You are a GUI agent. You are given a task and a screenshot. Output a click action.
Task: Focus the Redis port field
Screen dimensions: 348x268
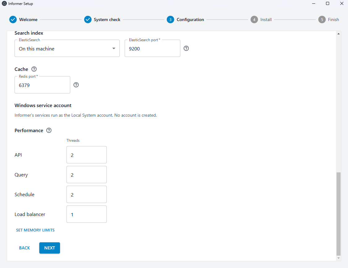point(42,85)
